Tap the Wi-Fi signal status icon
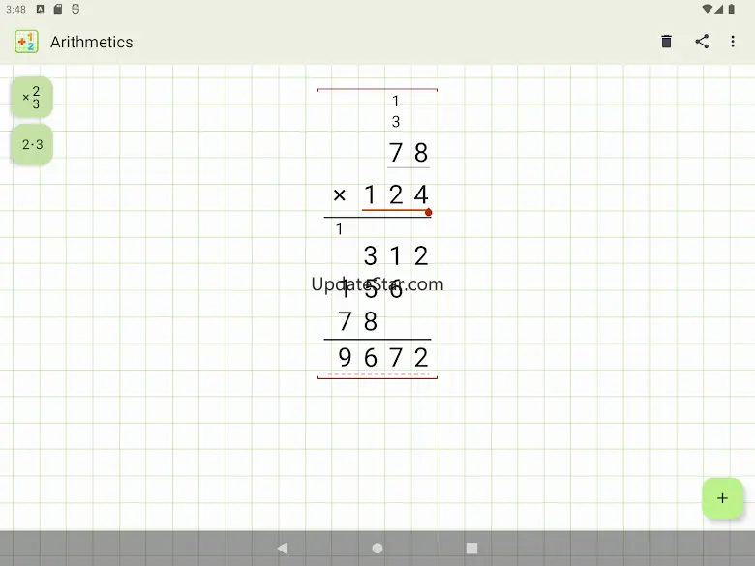This screenshot has height=566, width=755. tap(707, 9)
